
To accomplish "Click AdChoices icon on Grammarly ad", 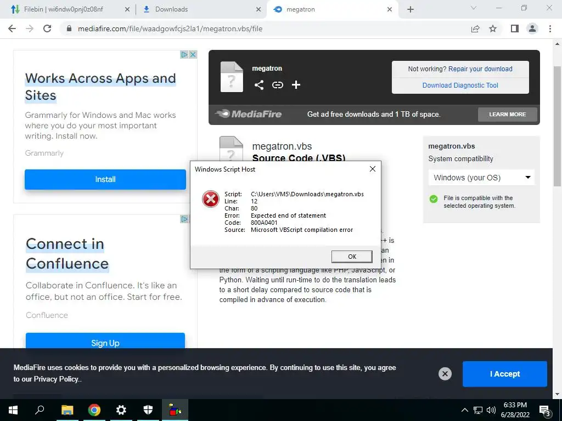I will (184, 54).
